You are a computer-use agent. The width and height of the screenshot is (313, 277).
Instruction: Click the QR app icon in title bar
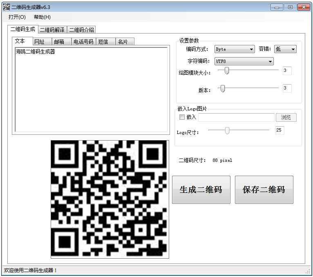coord(7,7)
